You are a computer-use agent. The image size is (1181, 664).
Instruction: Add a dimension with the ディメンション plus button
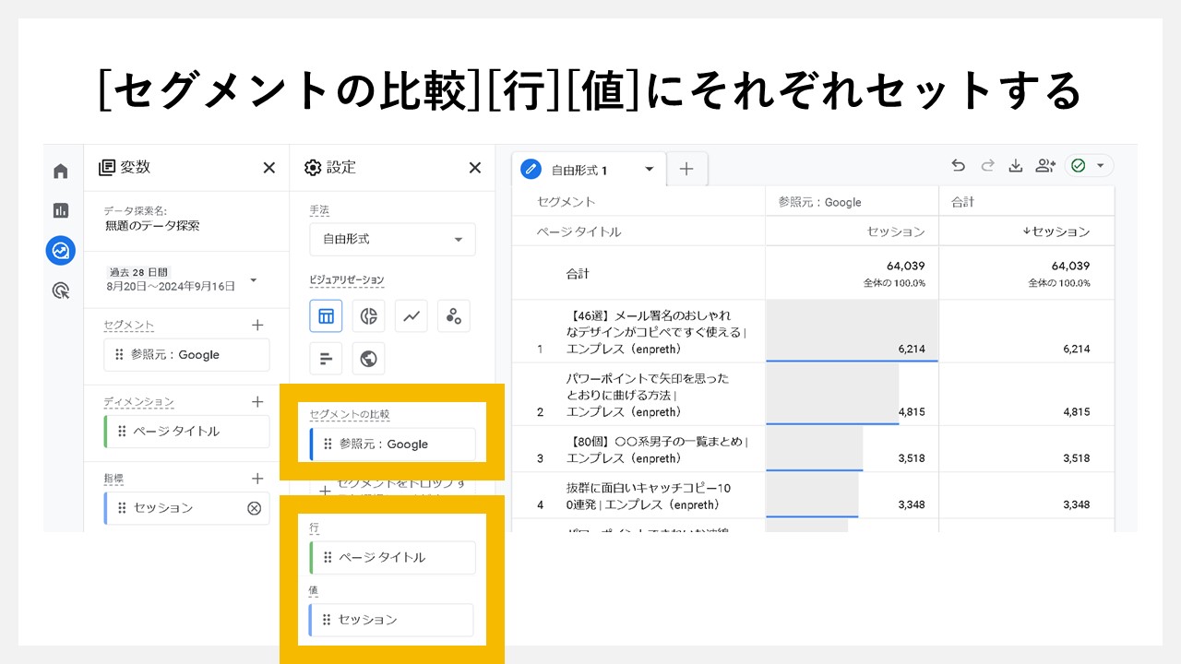click(257, 401)
